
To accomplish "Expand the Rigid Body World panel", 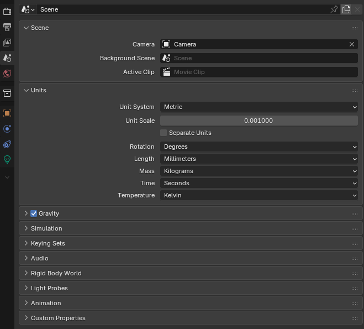I will click(x=56, y=273).
